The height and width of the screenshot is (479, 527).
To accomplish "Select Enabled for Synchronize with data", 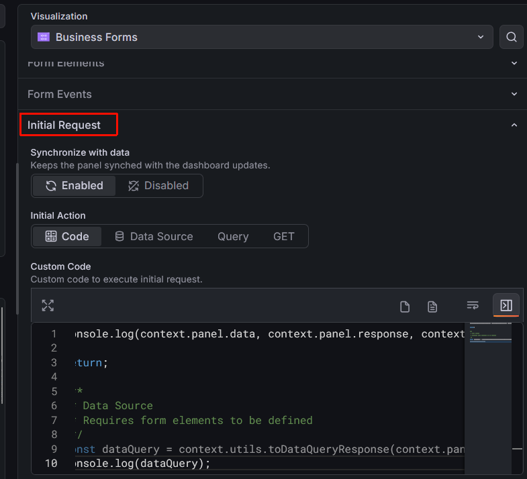I will [x=75, y=186].
